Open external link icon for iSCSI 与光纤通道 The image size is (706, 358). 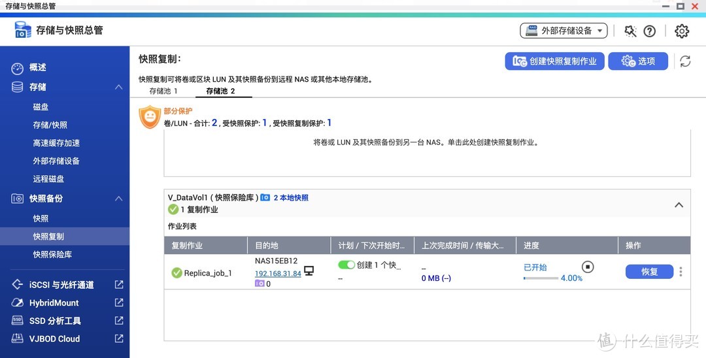(119, 284)
